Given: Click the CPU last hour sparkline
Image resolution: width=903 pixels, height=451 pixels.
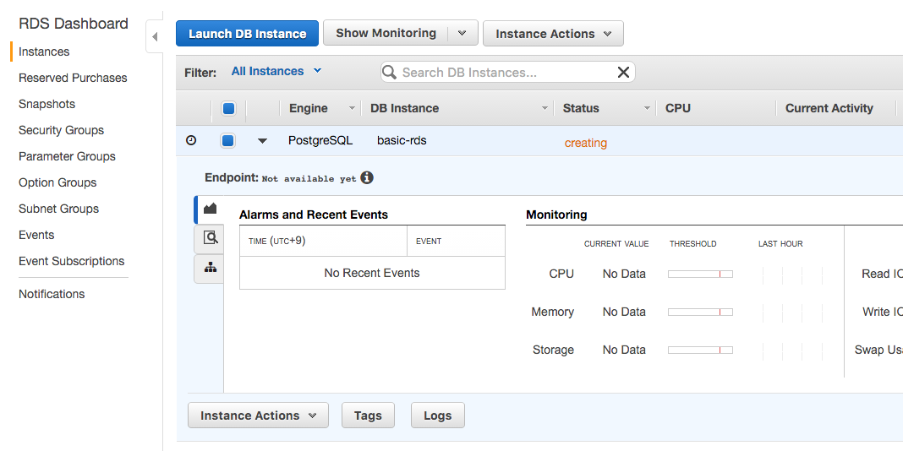Looking at the screenshot, I should [792, 275].
